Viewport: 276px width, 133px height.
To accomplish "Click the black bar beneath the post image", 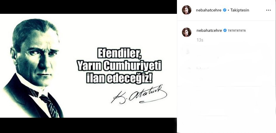I will 88,125.
